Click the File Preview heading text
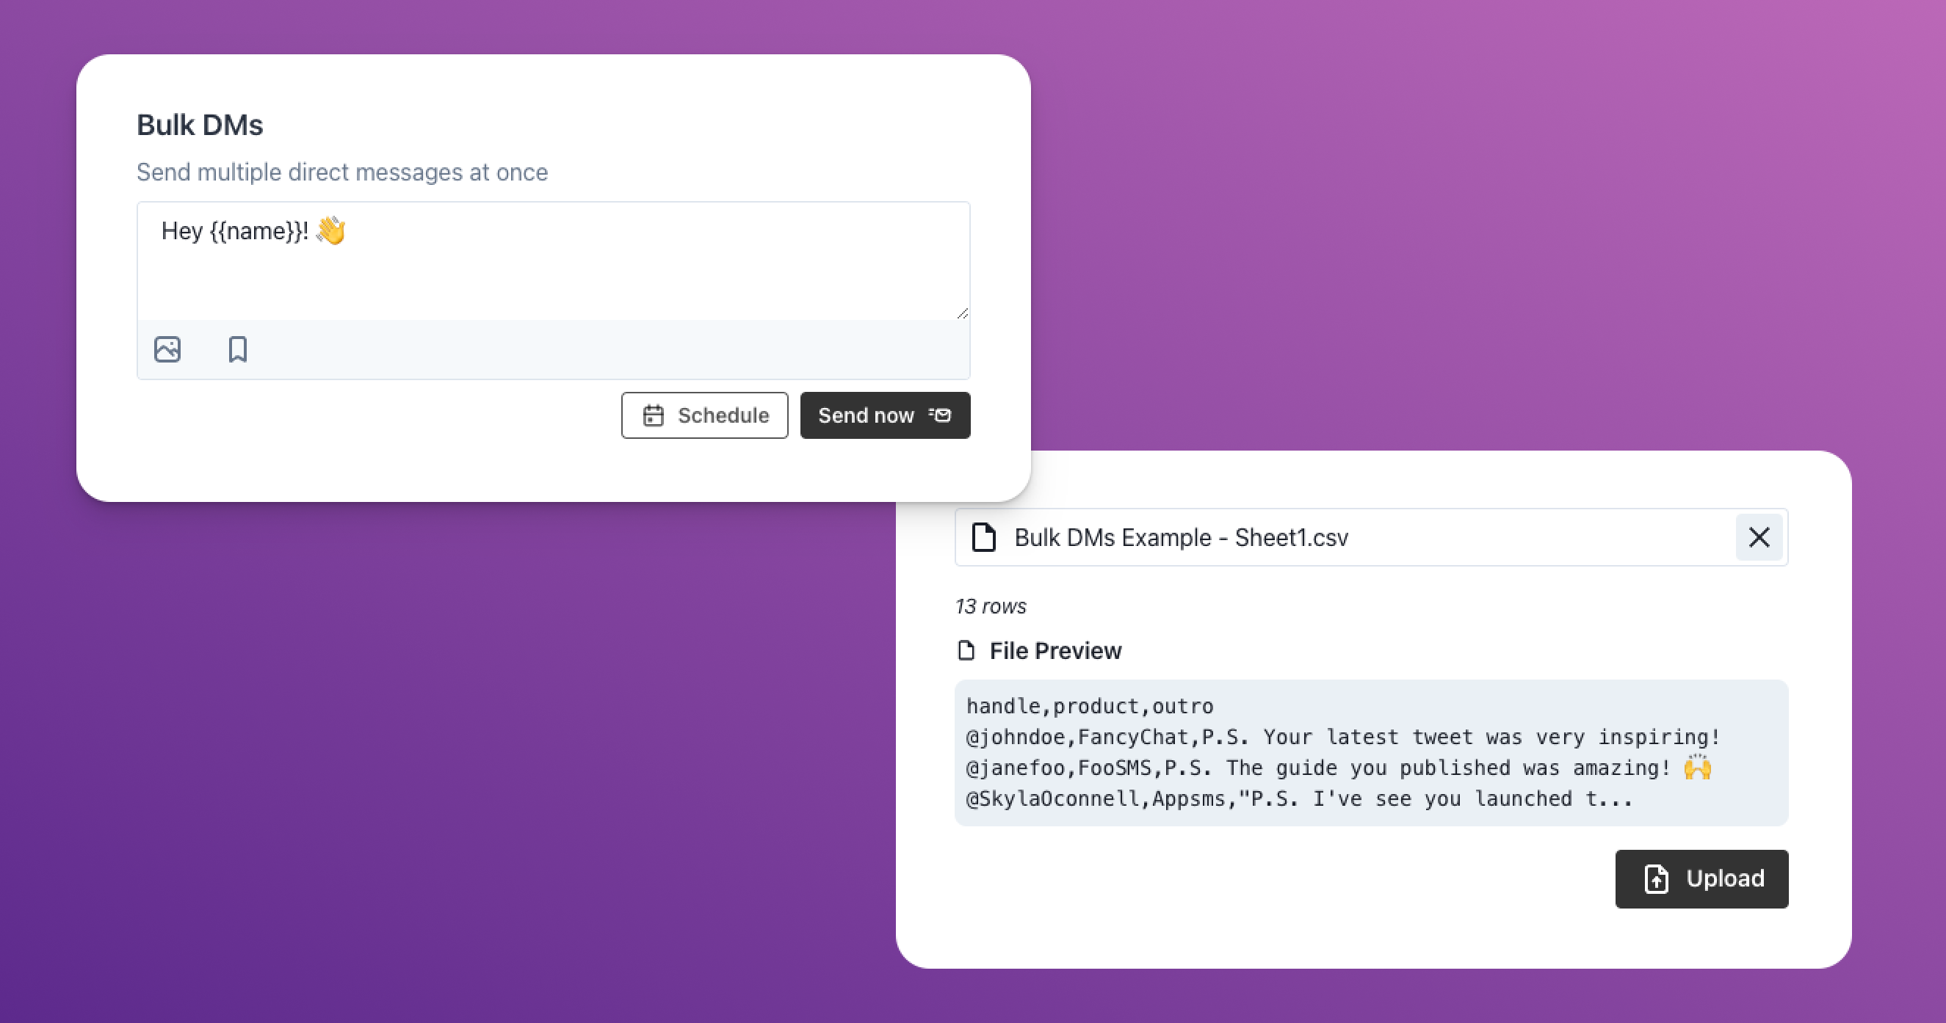The image size is (1946, 1023). (1055, 651)
